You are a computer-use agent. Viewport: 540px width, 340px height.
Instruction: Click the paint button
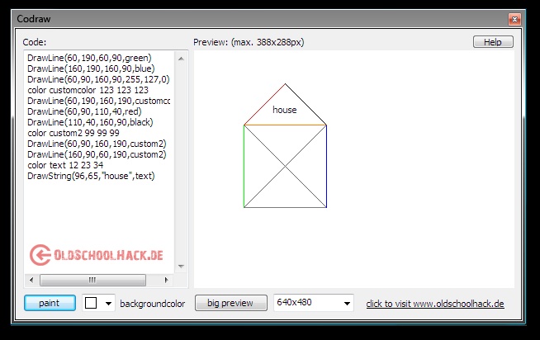(50, 303)
